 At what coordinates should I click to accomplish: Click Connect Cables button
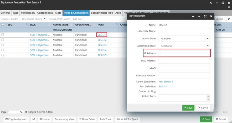10,19
